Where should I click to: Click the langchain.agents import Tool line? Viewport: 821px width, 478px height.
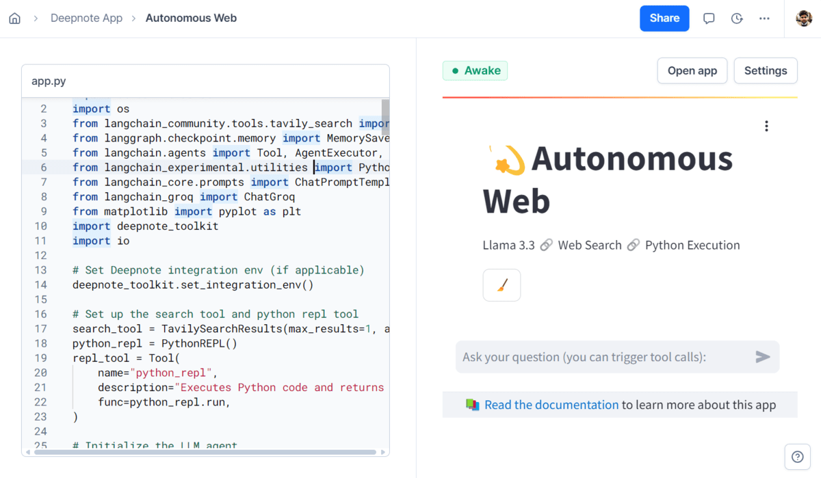point(231,153)
